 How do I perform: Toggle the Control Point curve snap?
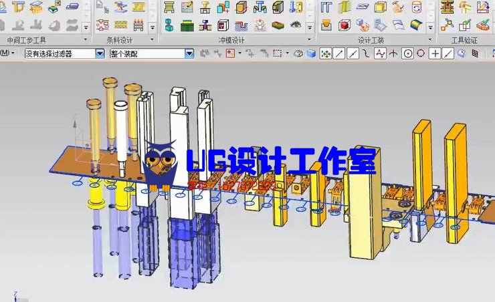366,53
